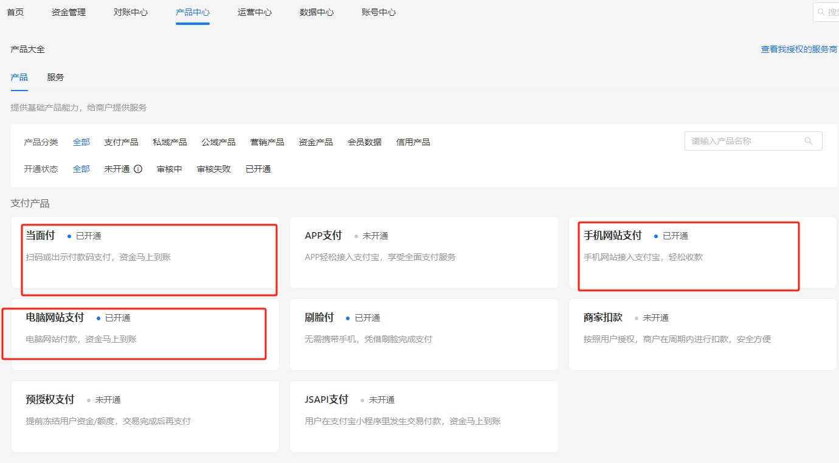Open 数据中心 navigation item
This screenshot has width=839, height=463.
317,12
